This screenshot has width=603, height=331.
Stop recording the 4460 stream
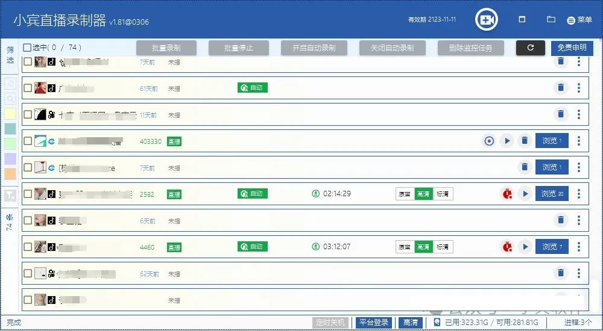(507, 247)
